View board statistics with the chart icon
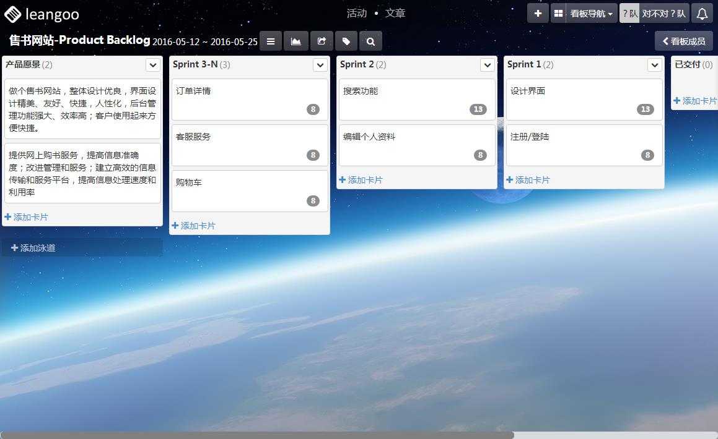This screenshot has width=718, height=439. pos(296,41)
